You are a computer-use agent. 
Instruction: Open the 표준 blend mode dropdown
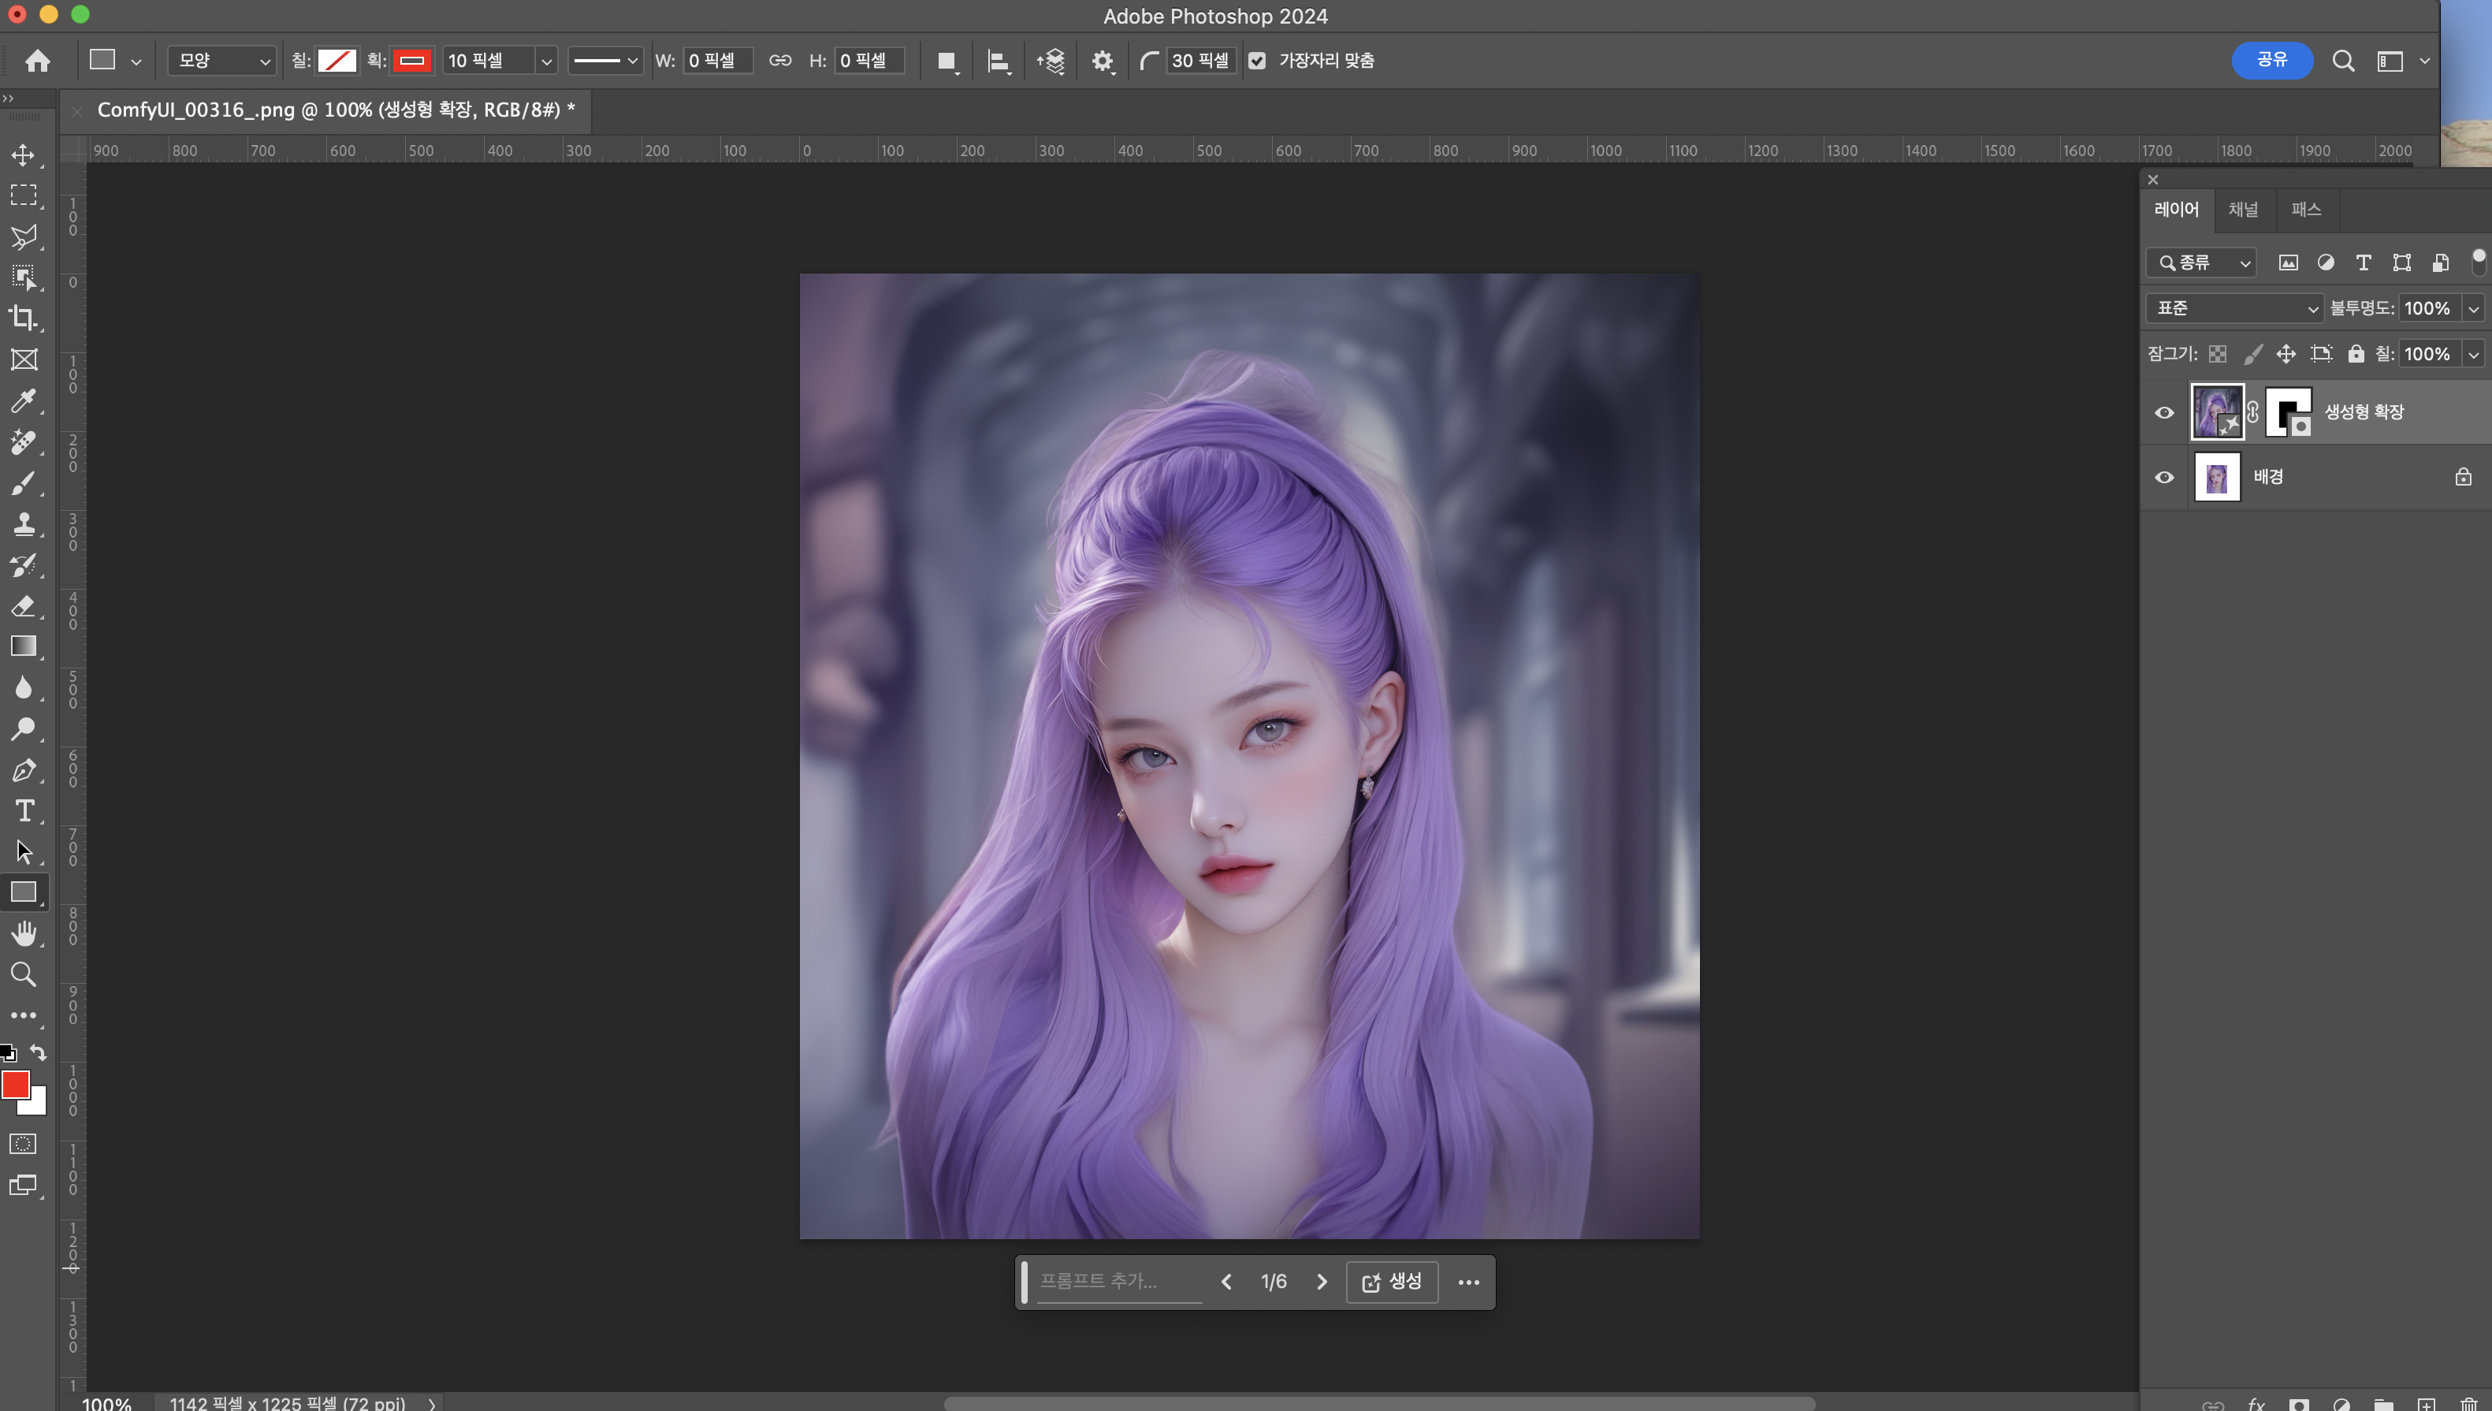[x=2235, y=308]
